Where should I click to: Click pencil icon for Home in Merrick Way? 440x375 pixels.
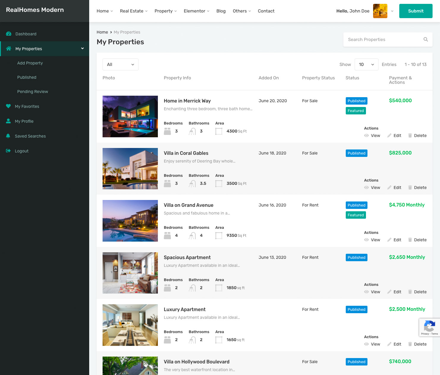click(x=389, y=135)
